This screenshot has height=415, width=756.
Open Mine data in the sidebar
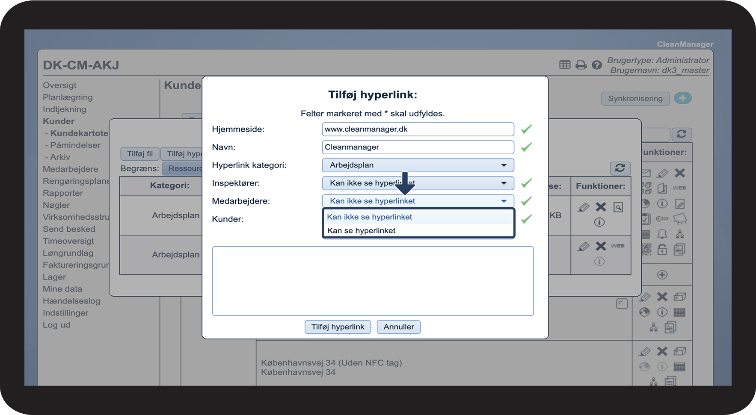point(62,288)
